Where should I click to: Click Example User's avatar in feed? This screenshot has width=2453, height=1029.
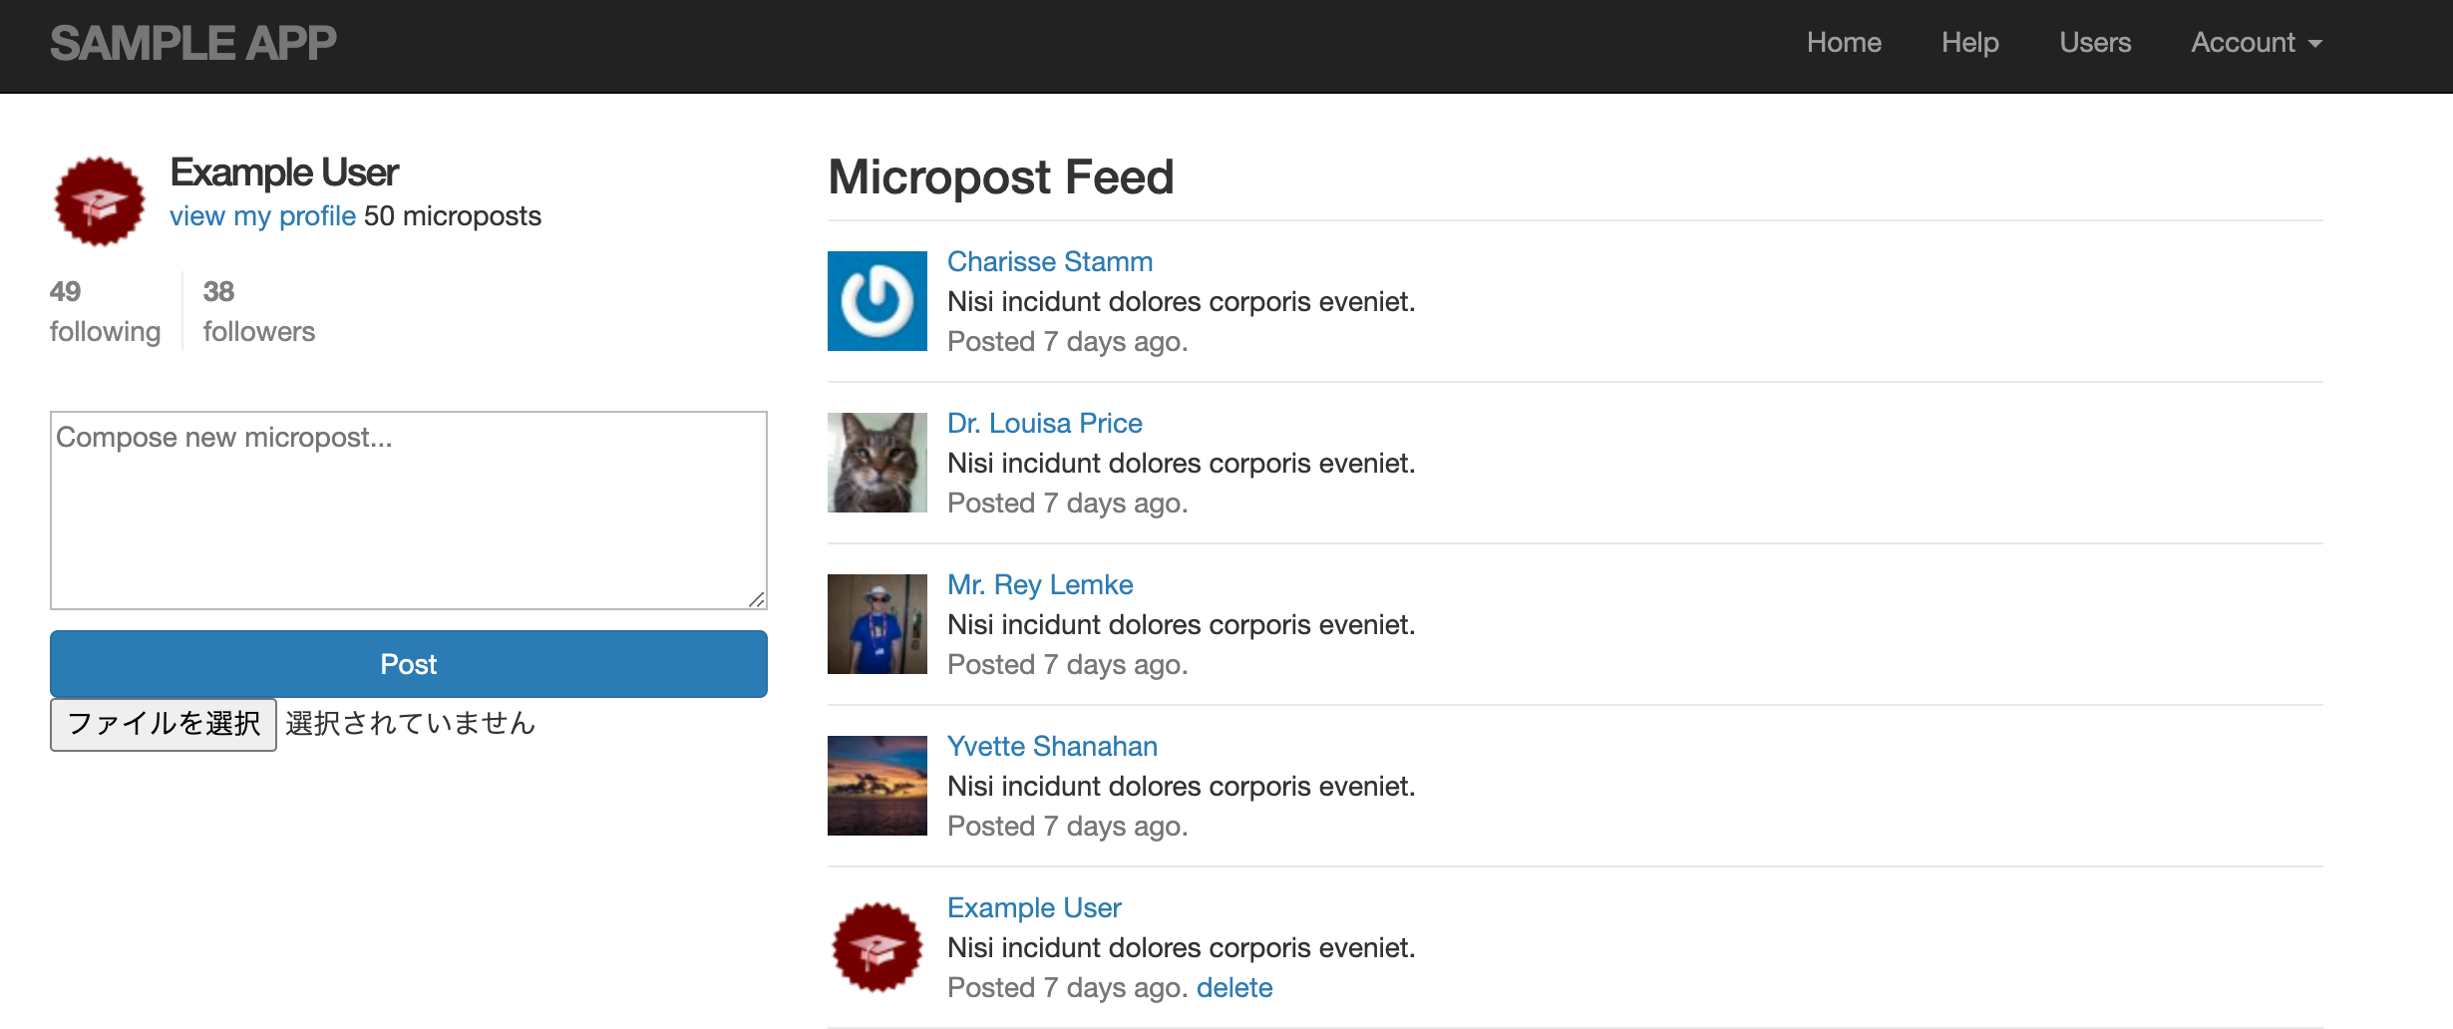tap(876, 947)
